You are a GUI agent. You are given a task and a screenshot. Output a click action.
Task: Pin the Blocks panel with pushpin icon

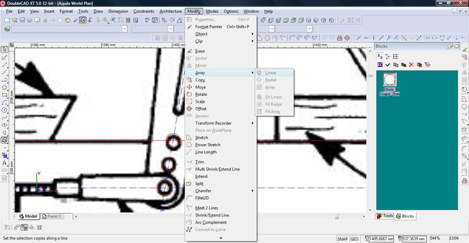(450, 46)
